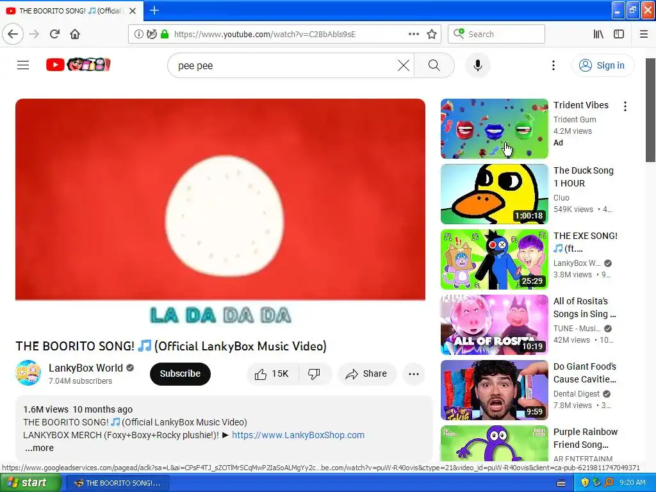Open the Windows start button
The height and width of the screenshot is (492, 656).
coord(29,483)
